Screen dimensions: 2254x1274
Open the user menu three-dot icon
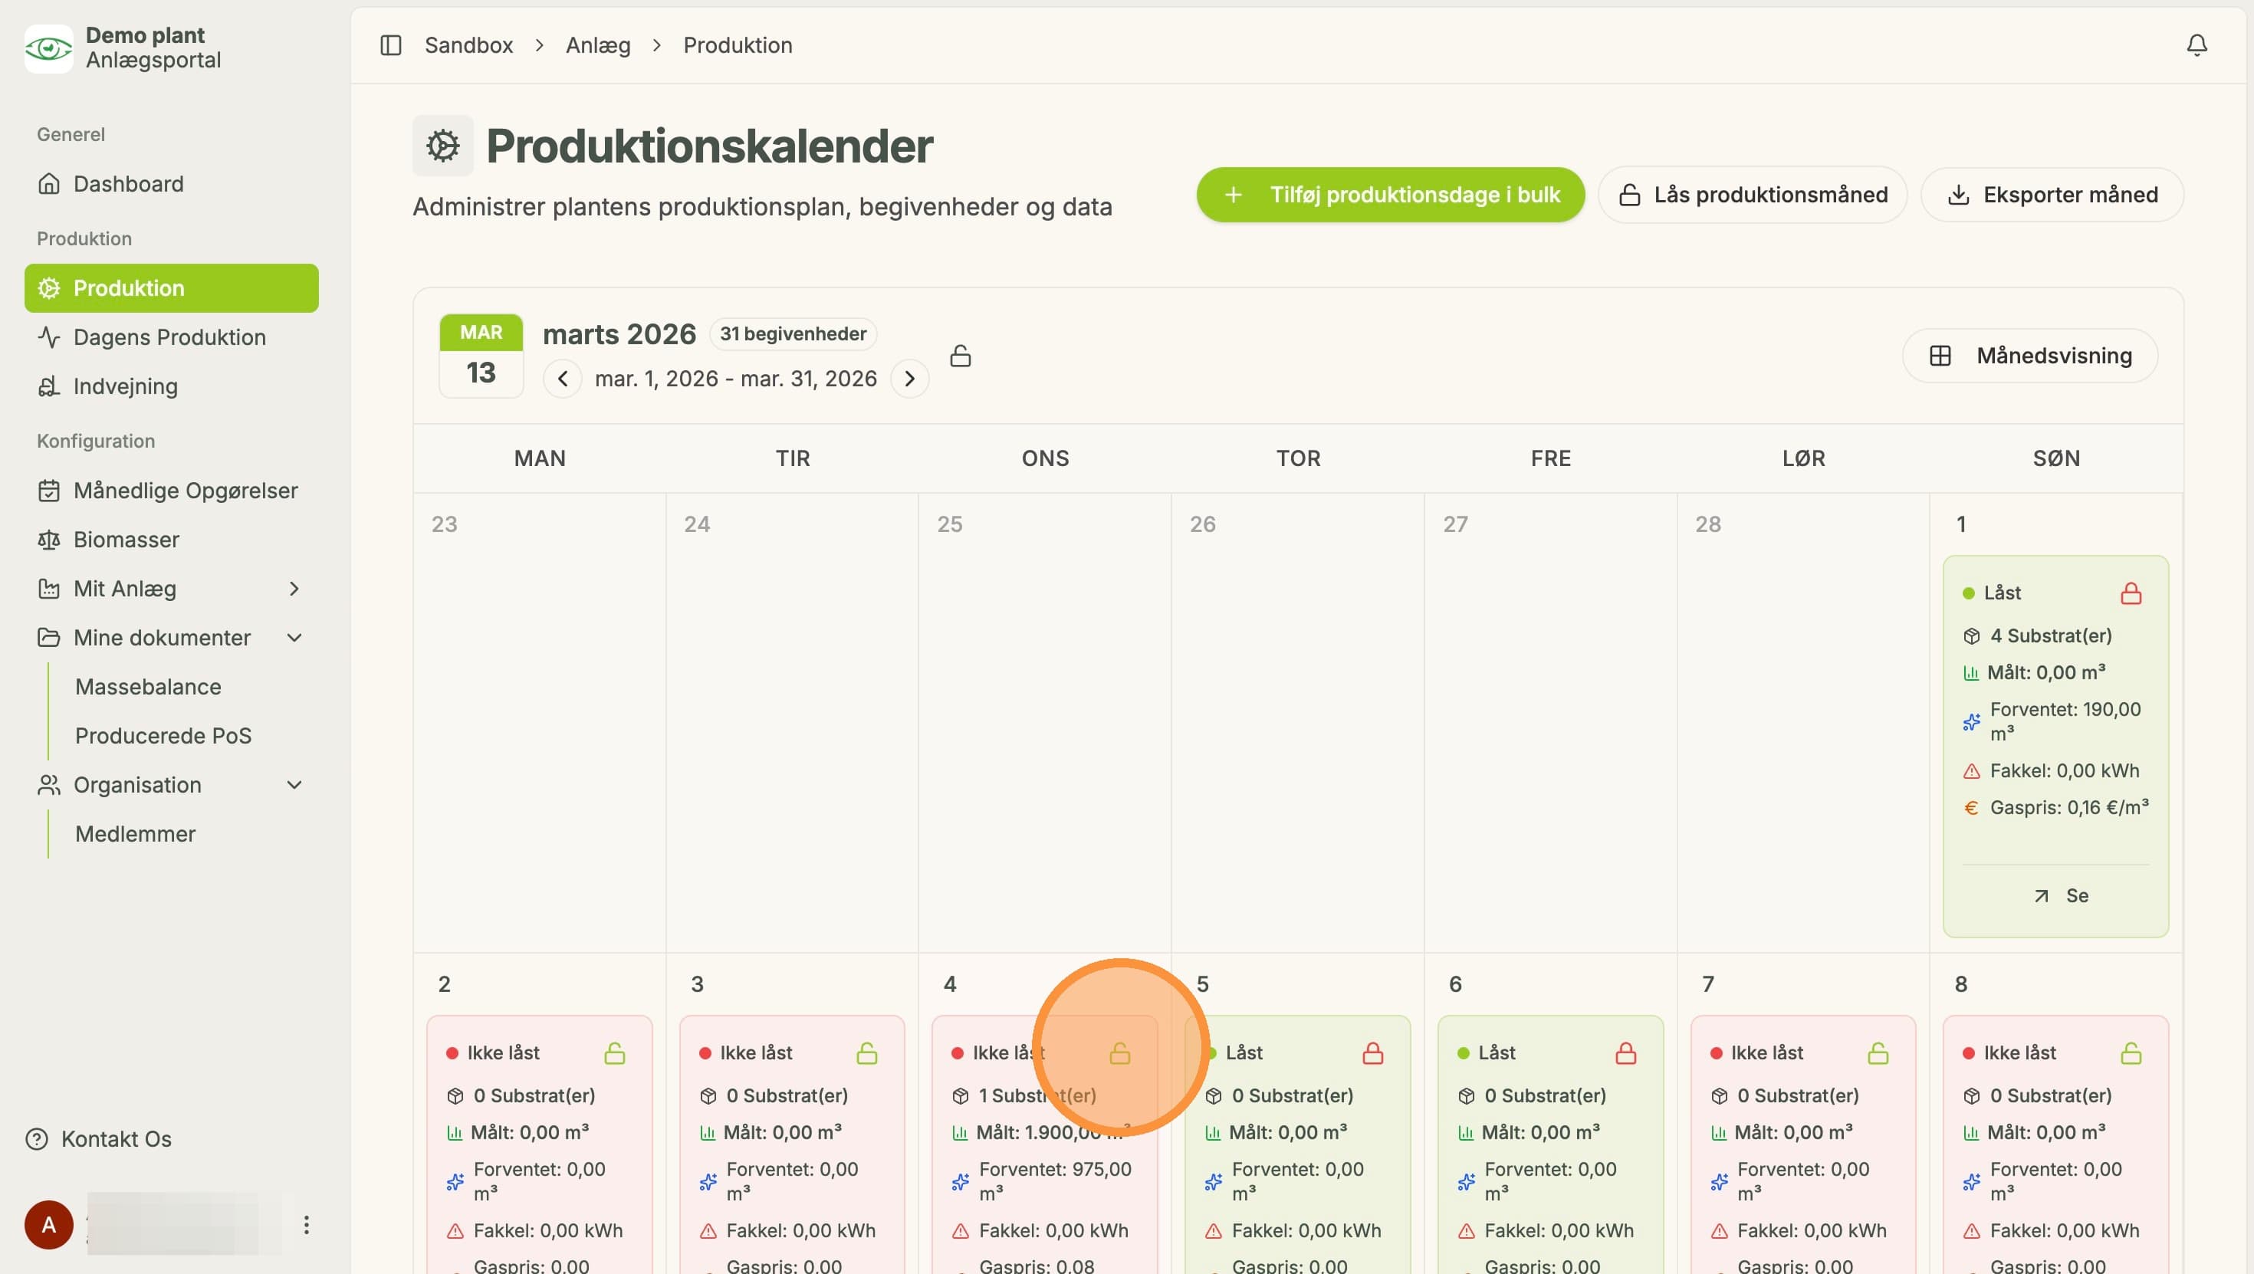coord(306,1224)
